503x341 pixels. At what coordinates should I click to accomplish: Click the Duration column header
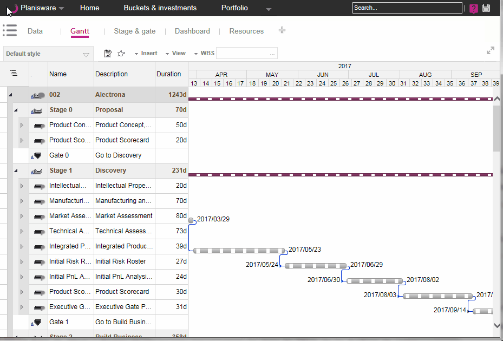[x=172, y=74]
